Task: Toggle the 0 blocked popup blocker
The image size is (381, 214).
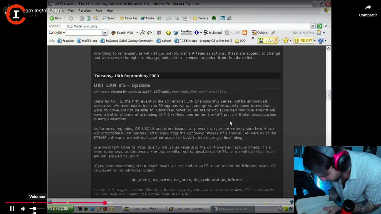Action: click(x=213, y=33)
